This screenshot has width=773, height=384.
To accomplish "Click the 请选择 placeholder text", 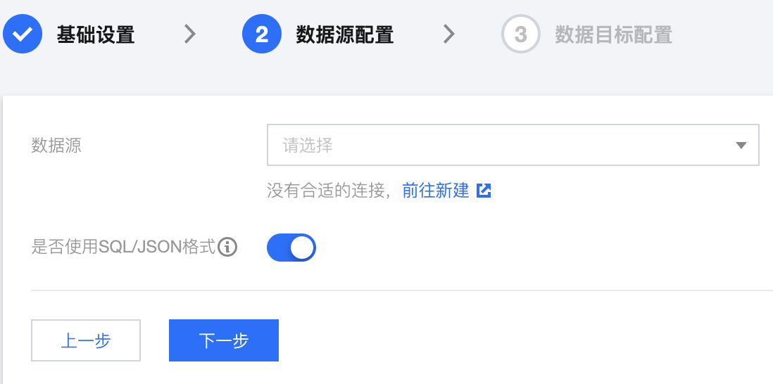I will click(x=308, y=145).
